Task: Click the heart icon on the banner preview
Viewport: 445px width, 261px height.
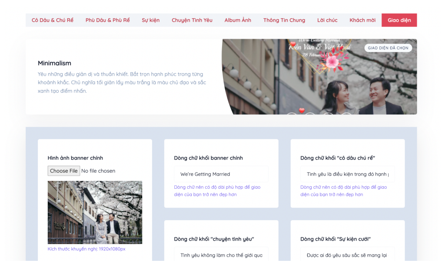Action: pos(302,110)
